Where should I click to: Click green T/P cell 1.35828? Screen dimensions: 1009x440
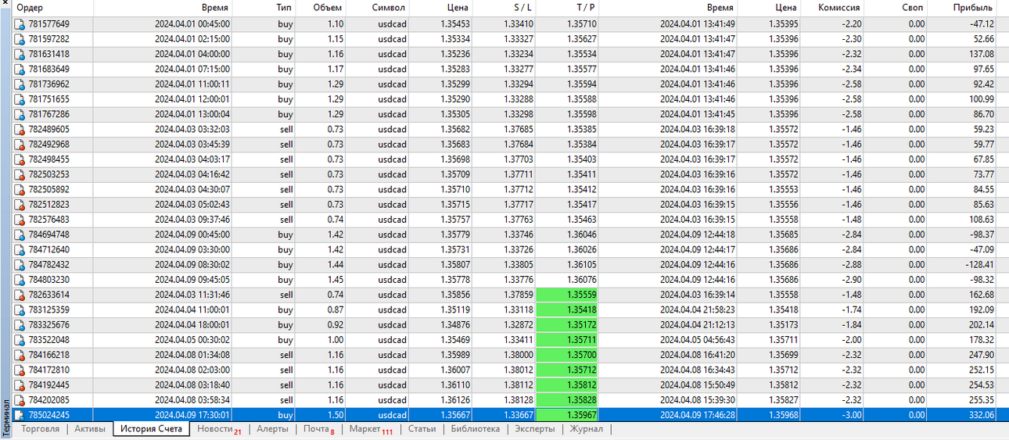click(x=566, y=400)
